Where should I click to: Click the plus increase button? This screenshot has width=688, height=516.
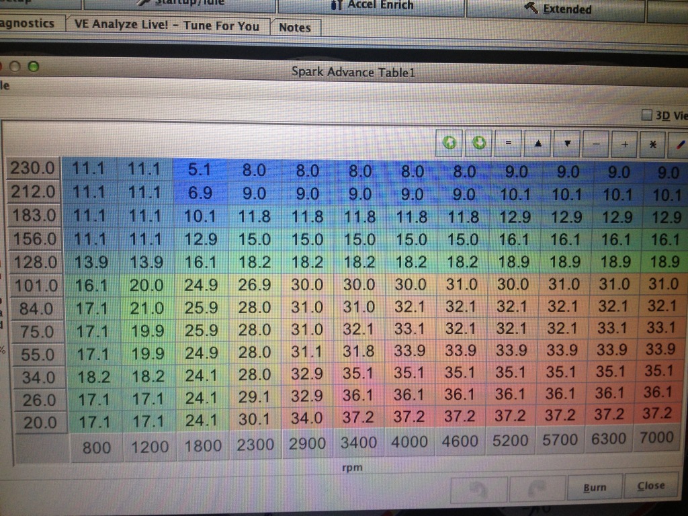point(625,144)
